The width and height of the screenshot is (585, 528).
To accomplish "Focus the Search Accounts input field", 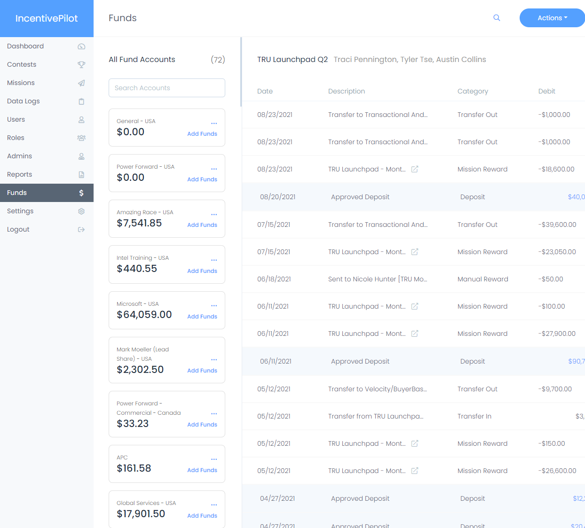I will tap(167, 88).
